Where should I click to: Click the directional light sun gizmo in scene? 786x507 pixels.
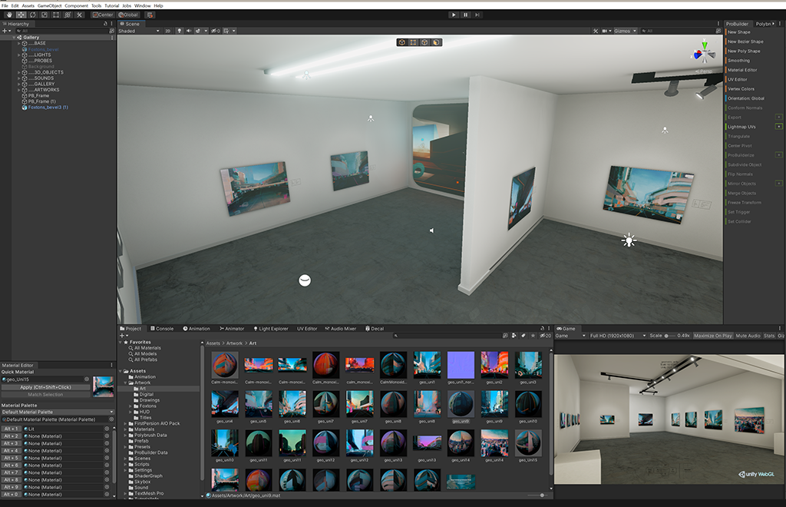pyautogui.click(x=629, y=240)
